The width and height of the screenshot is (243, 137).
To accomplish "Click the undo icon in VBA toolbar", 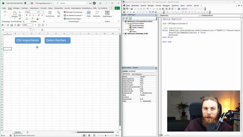I will [x=148, y=9].
